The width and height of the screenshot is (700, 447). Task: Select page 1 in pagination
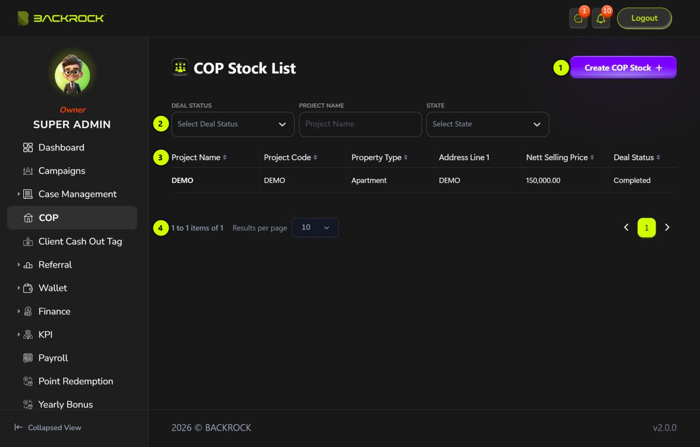pyautogui.click(x=646, y=227)
